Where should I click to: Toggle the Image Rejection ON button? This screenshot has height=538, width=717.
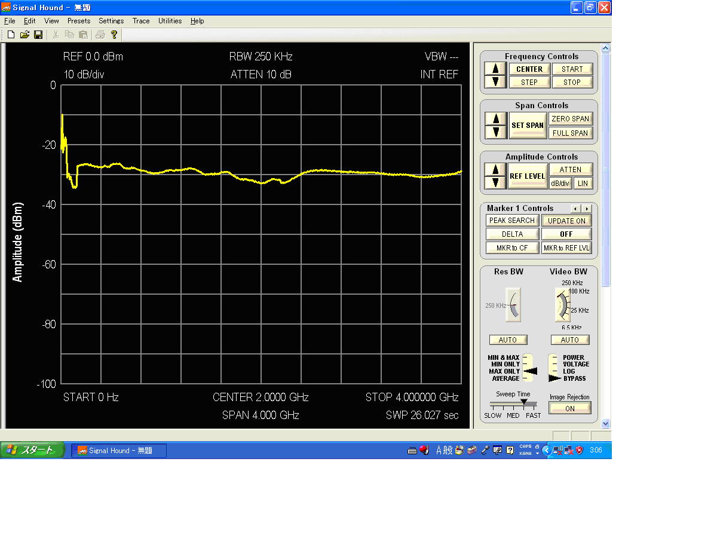click(x=570, y=408)
